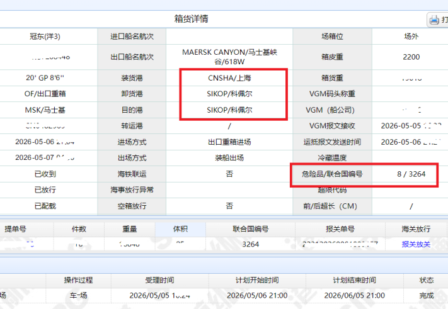This screenshot has height=309, width=448.
Task: Click the 危险品/联合国编号 label
Action: pos(332,174)
